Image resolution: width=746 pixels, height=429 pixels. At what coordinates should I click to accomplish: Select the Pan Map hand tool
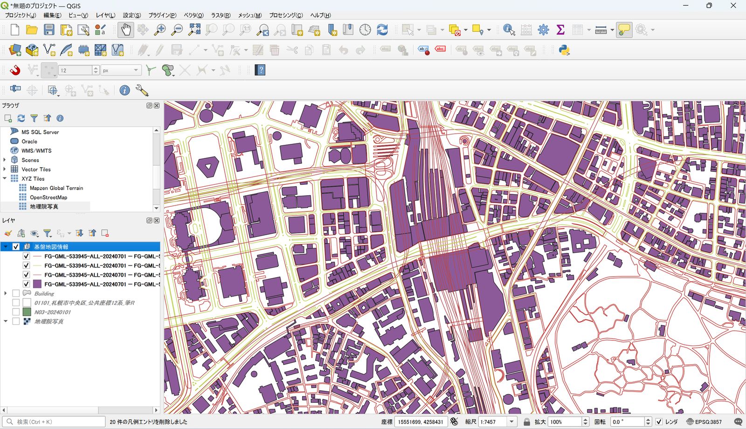click(125, 30)
